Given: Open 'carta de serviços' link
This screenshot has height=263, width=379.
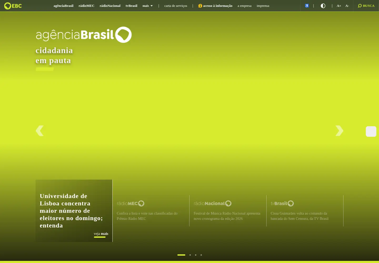Looking at the screenshot, I should (x=176, y=6).
